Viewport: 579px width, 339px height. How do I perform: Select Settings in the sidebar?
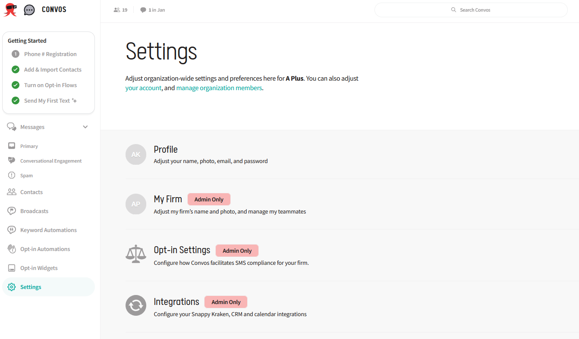48,287
